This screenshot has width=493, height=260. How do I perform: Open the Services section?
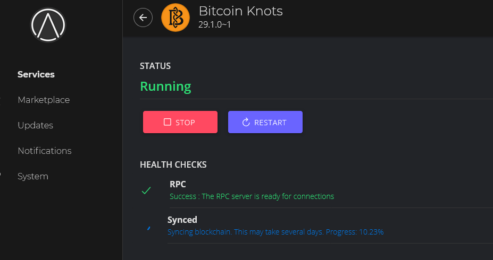click(x=36, y=74)
